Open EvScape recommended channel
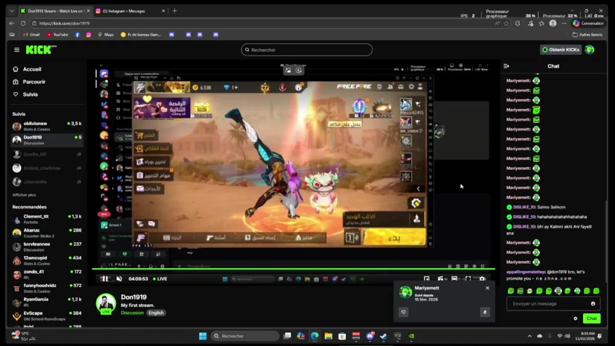Screen dimensions: 615x346 pyautogui.click(x=47, y=315)
